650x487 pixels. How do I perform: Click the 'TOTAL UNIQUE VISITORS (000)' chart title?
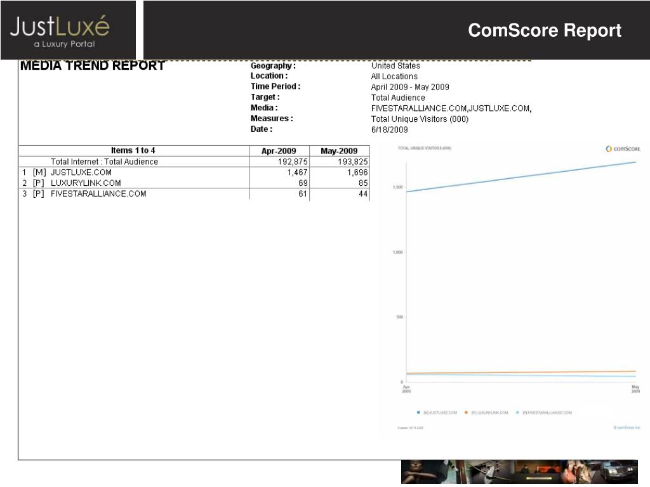[x=425, y=148]
